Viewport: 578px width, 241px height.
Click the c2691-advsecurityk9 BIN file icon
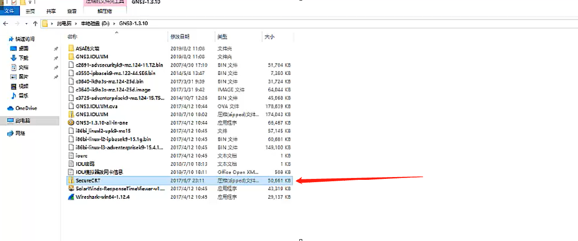(71, 65)
